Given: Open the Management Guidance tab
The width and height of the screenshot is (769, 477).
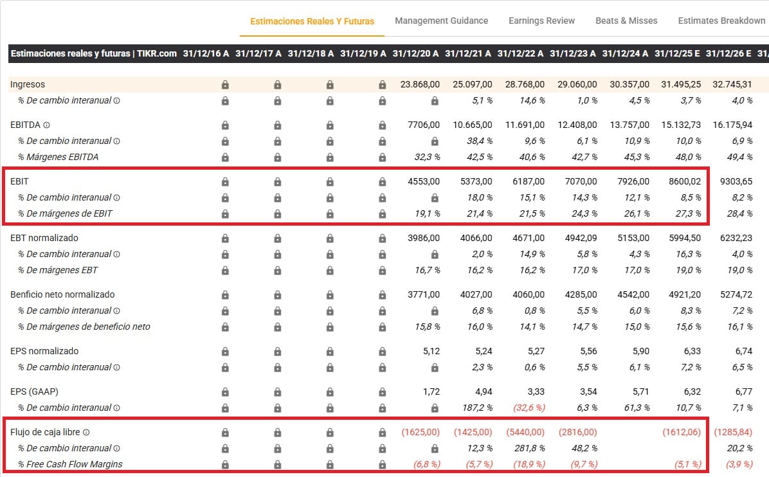Looking at the screenshot, I should point(441,21).
